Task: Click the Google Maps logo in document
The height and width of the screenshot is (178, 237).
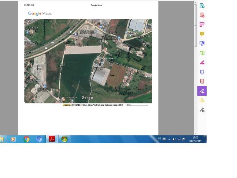Action: pyautogui.click(x=40, y=13)
